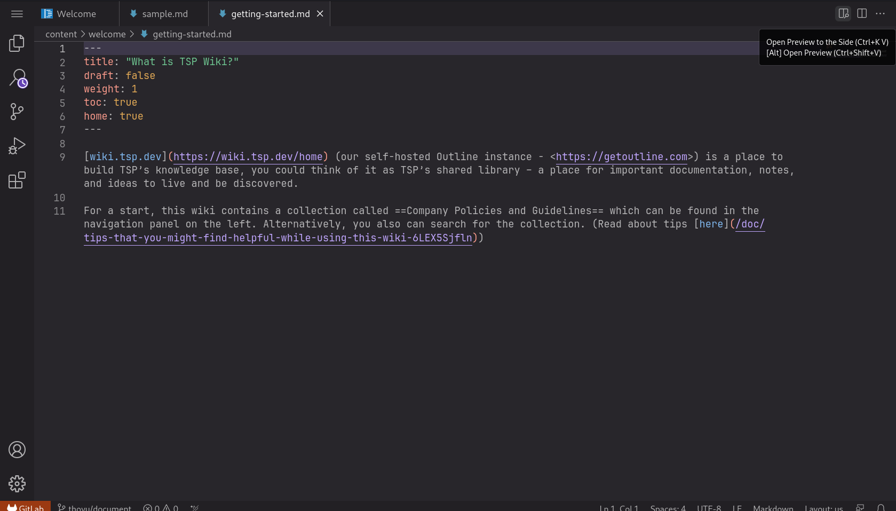The height and width of the screenshot is (511, 896).
Task: Open the Source Control view
Action: pyautogui.click(x=17, y=112)
